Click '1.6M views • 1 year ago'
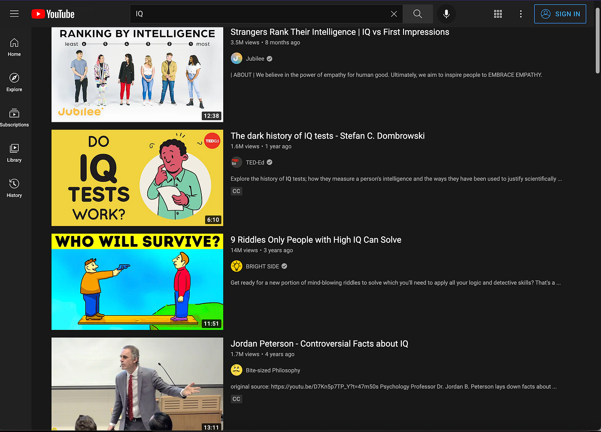The width and height of the screenshot is (601, 432). 261,146
